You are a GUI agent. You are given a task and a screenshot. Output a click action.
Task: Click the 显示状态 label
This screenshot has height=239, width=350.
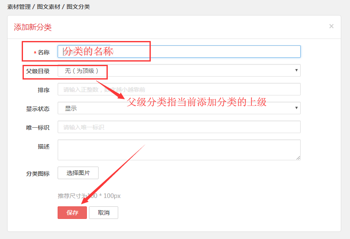coord(38,109)
